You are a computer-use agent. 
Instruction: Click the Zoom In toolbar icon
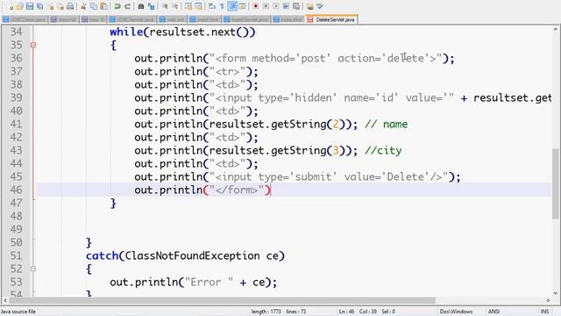click(x=165, y=6)
